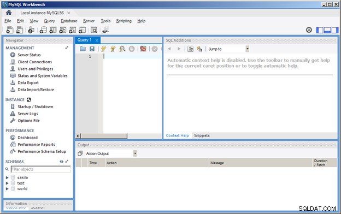341x214 pixels.
Task: Open script file in Query 1 editor
Action: (83, 49)
